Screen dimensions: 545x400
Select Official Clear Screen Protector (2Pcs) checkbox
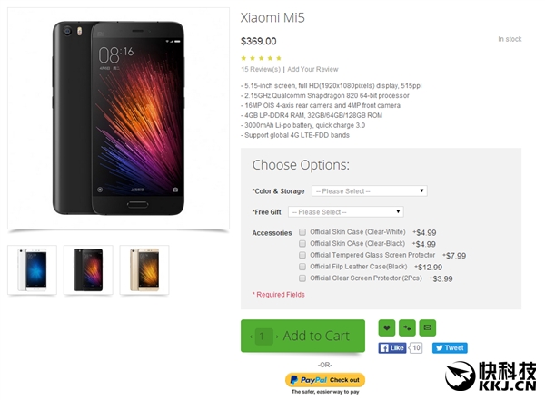(302, 278)
